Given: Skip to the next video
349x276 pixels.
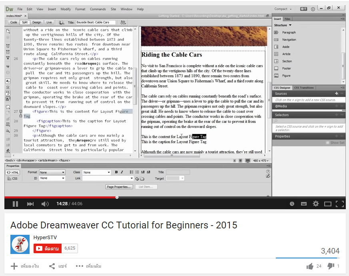Looking at the screenshot, I should [30, 204].
